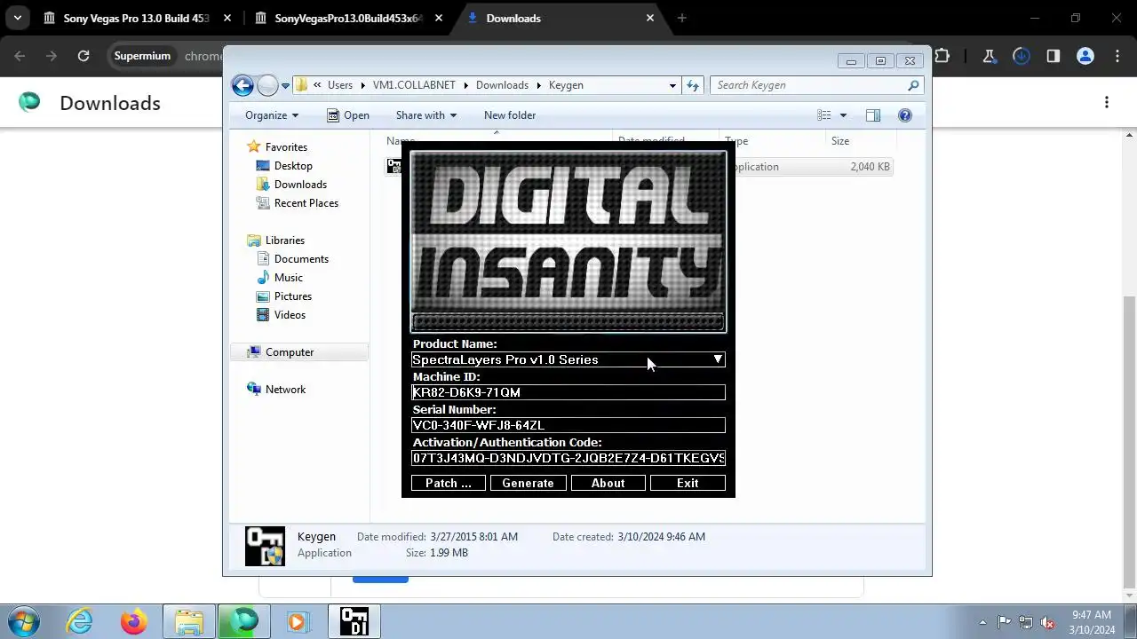Screen dimensions: 1137x639
Task: Click the volume icon in the system tray
Action: [1047, 623]
